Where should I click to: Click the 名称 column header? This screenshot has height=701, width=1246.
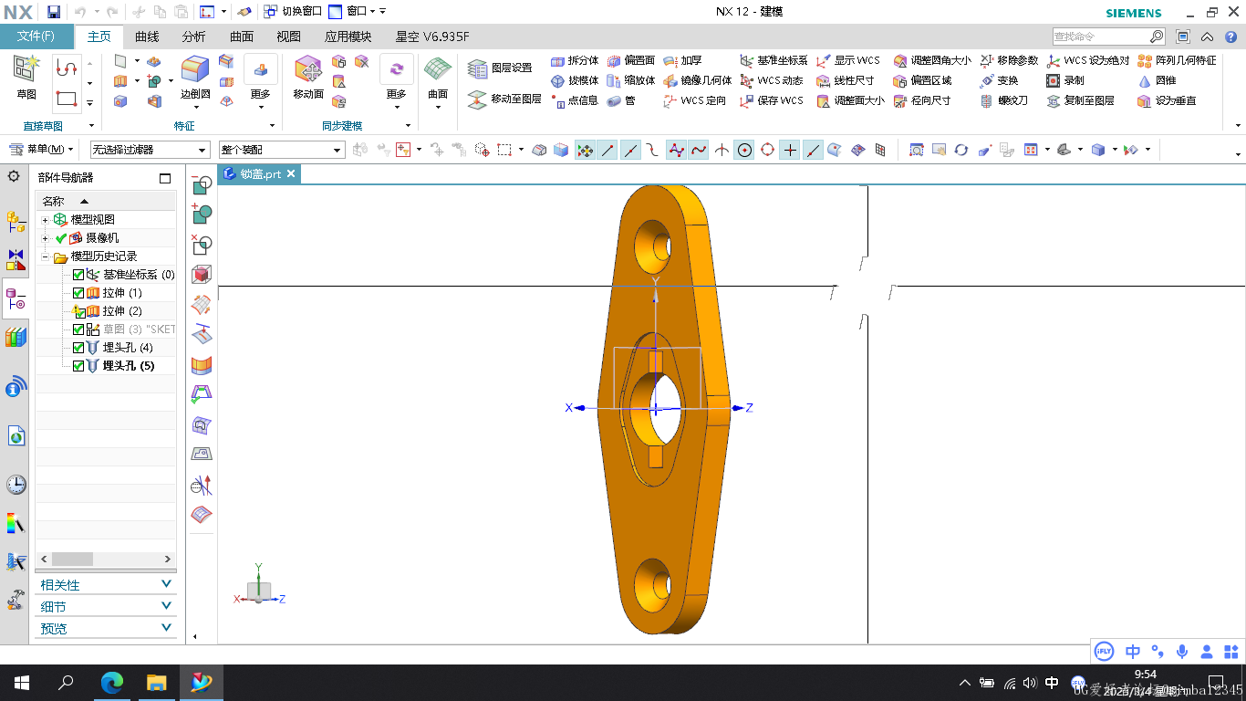(106, 201)
